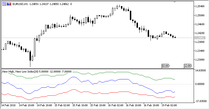Click the 12:00 time marker flag
This screenshot has height=109, width=209.
pos(188,66)
